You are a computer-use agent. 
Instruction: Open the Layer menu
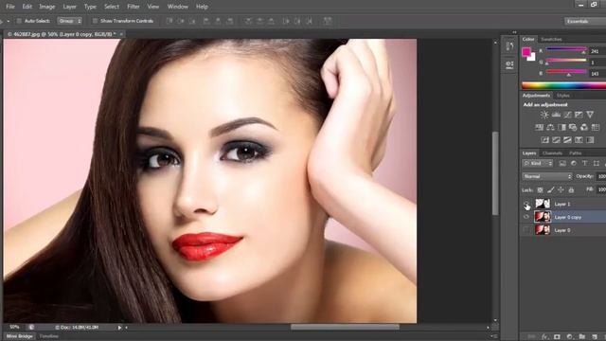coord(69,7)
